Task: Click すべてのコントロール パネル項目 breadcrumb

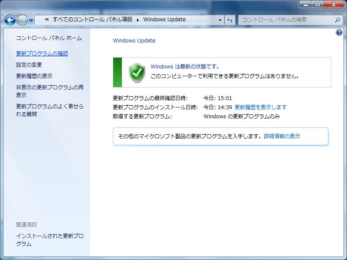Action: point(92,19)
